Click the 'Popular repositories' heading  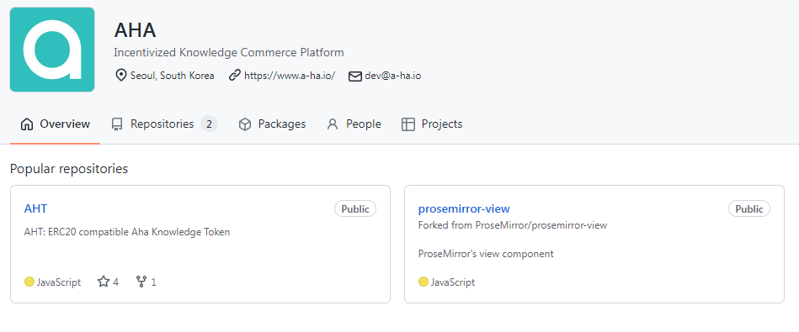(x=69, y=169)
